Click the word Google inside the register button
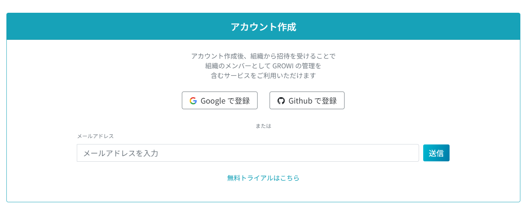This screenshot has width=526, height=209. tap(213, 101)
